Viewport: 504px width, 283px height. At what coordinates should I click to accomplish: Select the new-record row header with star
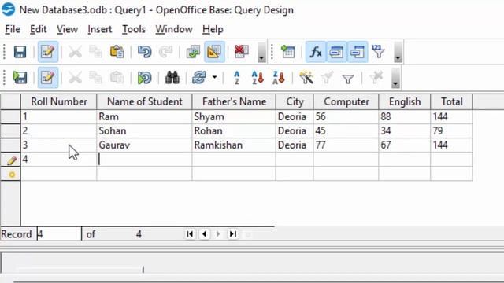coord(10,174)
